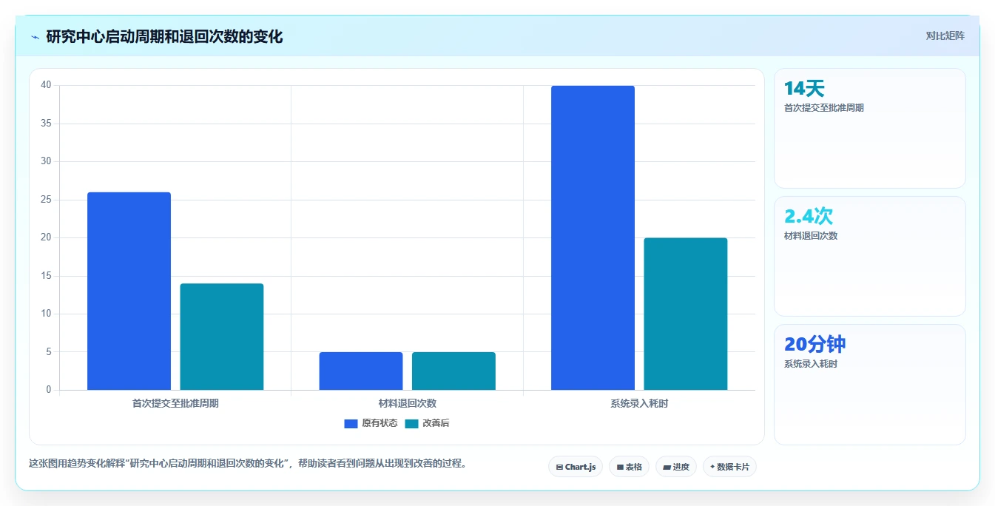Click the 20分钟 metric value
This screenshot has height=506, width=995.
[x=814, y=344]
